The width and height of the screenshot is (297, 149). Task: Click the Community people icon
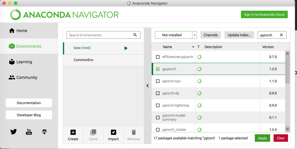pos(12,77)
